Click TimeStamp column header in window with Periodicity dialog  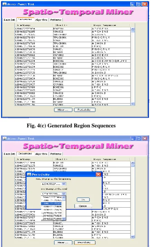[x=34, y=159]
